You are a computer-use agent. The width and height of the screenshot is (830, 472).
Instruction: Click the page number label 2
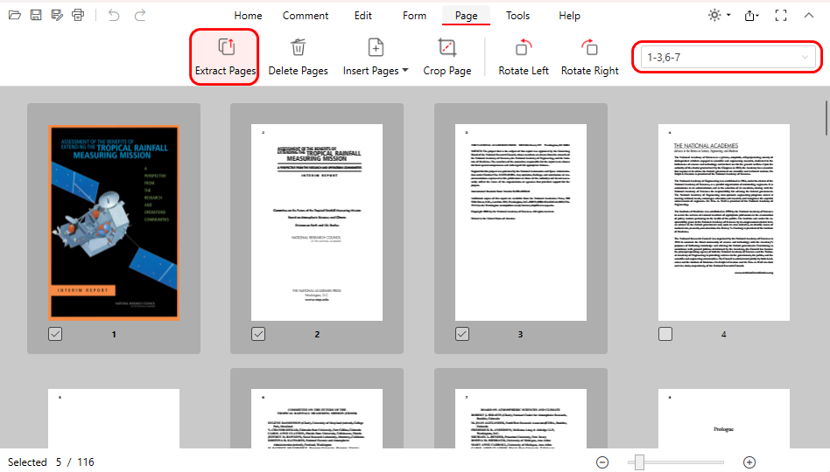(x=317, y=334)
